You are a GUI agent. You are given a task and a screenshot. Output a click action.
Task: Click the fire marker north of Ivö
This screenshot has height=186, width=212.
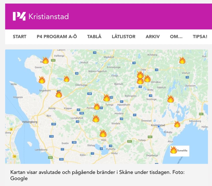(171, 99)
